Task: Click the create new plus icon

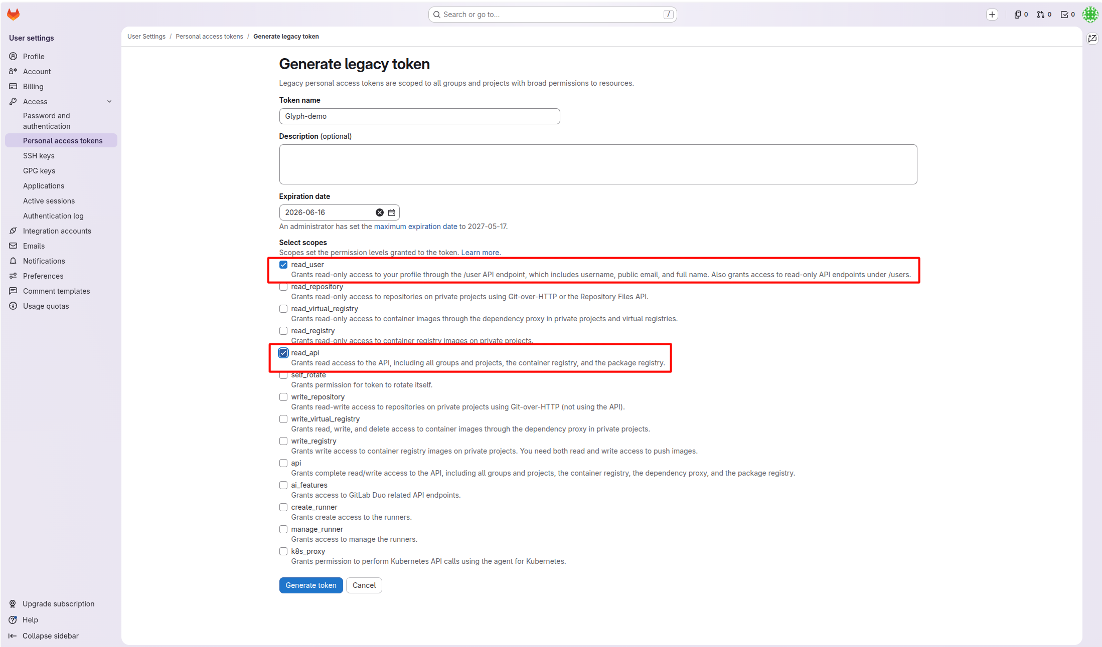Action: (x=992, y=15)
